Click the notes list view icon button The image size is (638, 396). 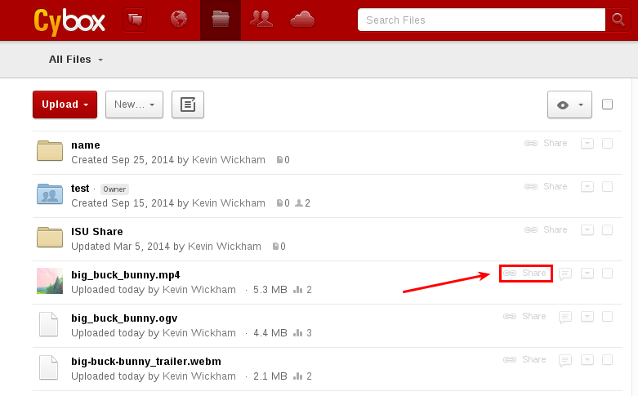(188, 105)
